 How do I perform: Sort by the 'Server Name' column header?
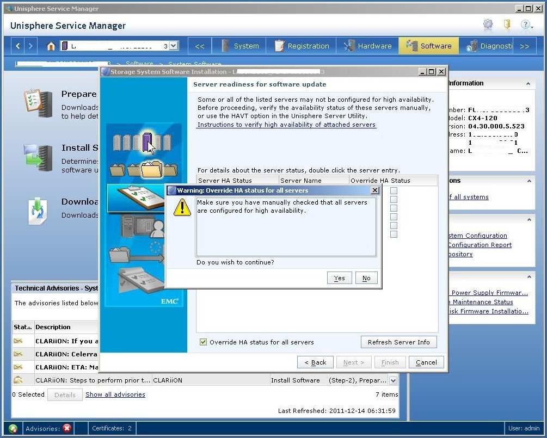[314, 180]
